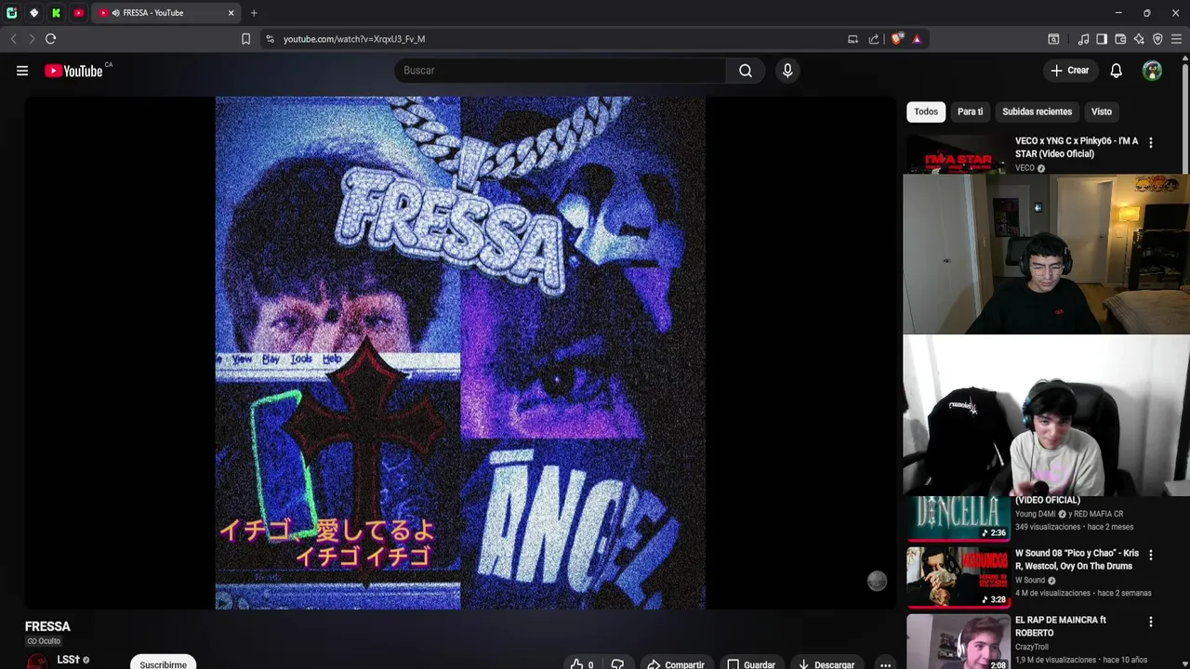
Task: Click the Compartir share button
Action: pos(676,664)
